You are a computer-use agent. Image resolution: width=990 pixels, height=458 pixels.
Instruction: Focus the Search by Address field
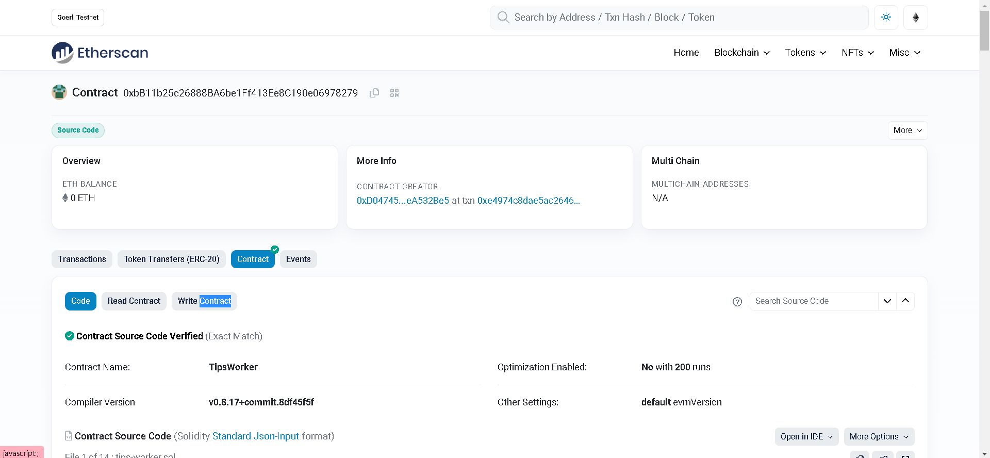click(x=679, y=18)
